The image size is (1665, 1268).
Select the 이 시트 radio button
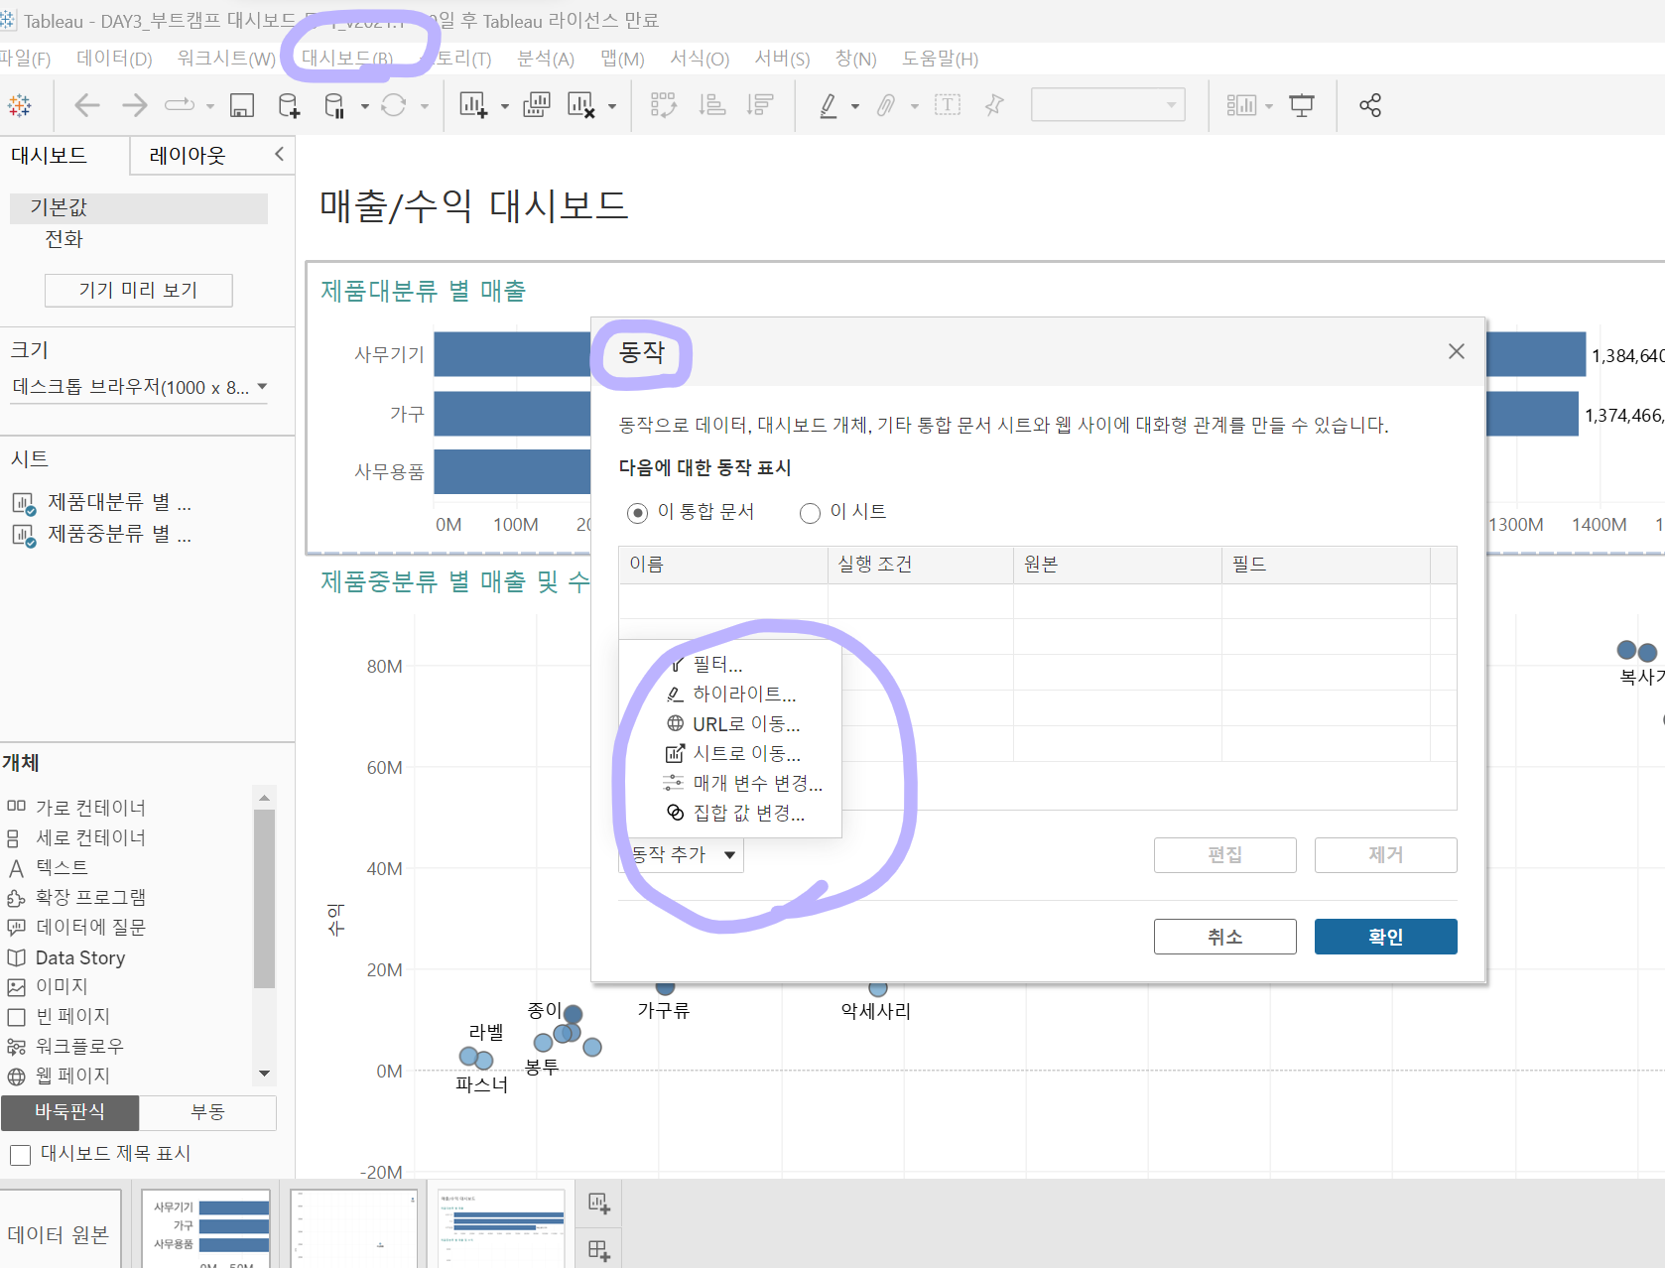pyautogui.click(x=811, y=513)
